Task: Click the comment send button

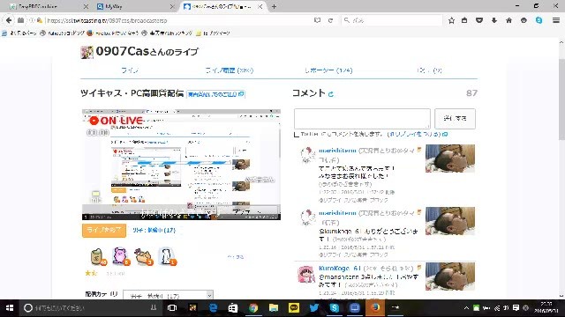Action: click(455, 118)
